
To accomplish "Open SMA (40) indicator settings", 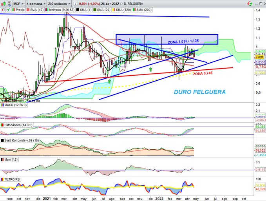I will click(x=37, y=10).
